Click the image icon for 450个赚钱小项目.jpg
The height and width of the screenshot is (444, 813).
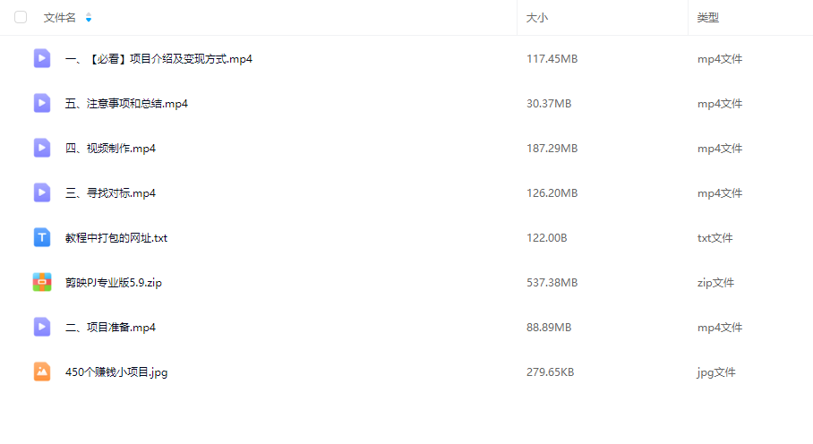(42, 372)
